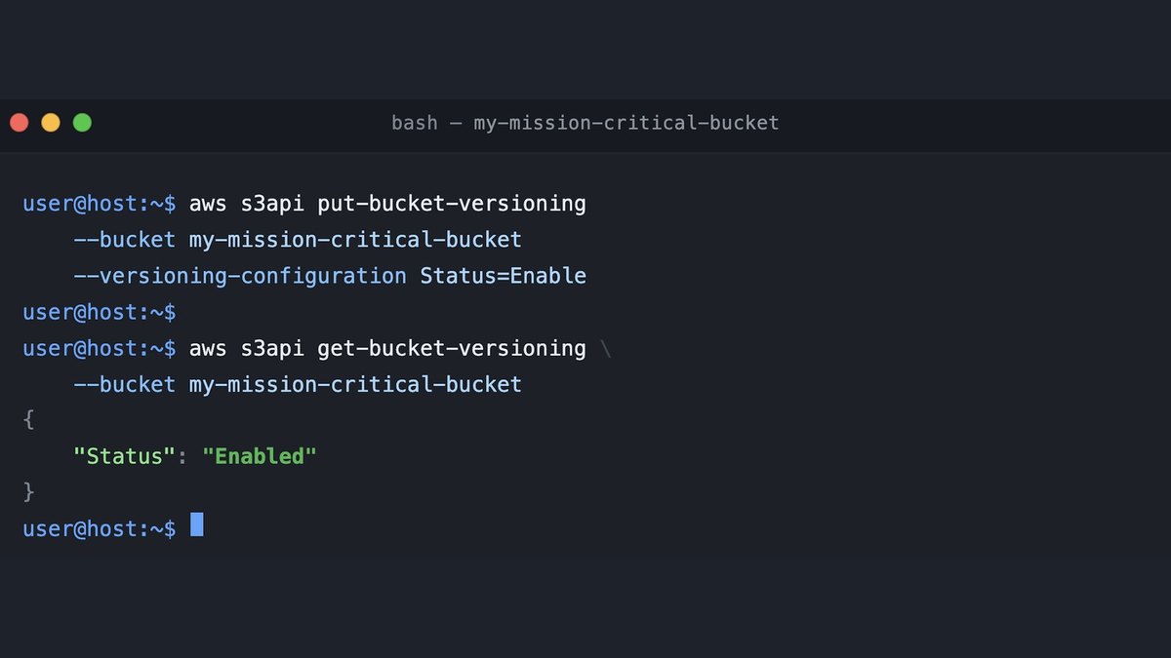Click the green maximize window button
This screenshot has width=1171, height=658.
pos(82,123)
